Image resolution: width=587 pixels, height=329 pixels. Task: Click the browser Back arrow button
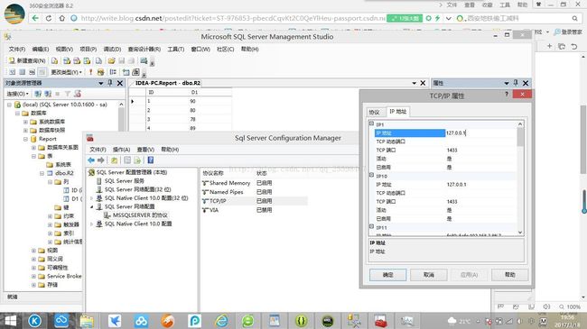35,18
